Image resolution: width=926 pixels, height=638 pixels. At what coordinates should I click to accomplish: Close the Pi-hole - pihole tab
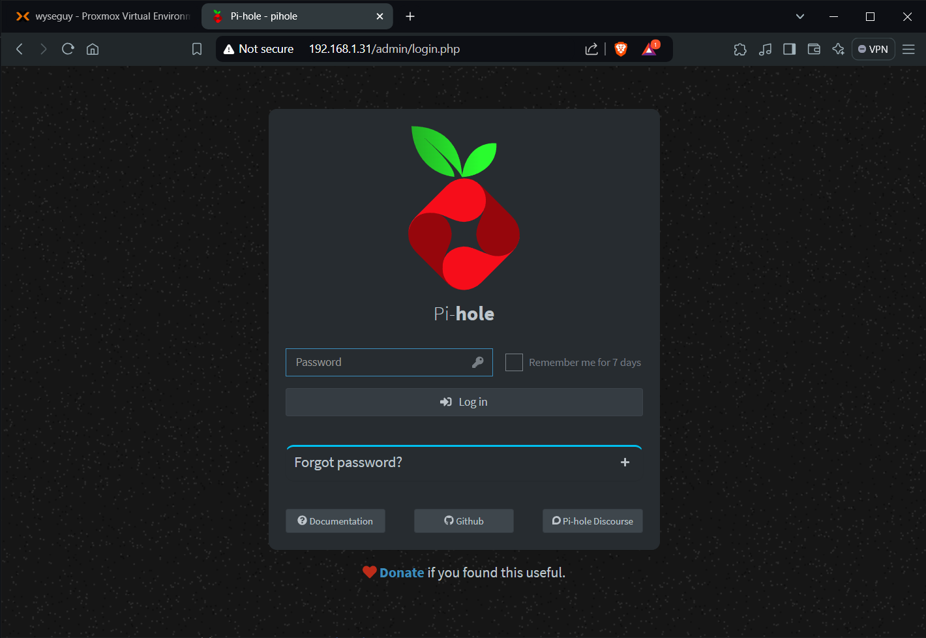coord(380,16)
